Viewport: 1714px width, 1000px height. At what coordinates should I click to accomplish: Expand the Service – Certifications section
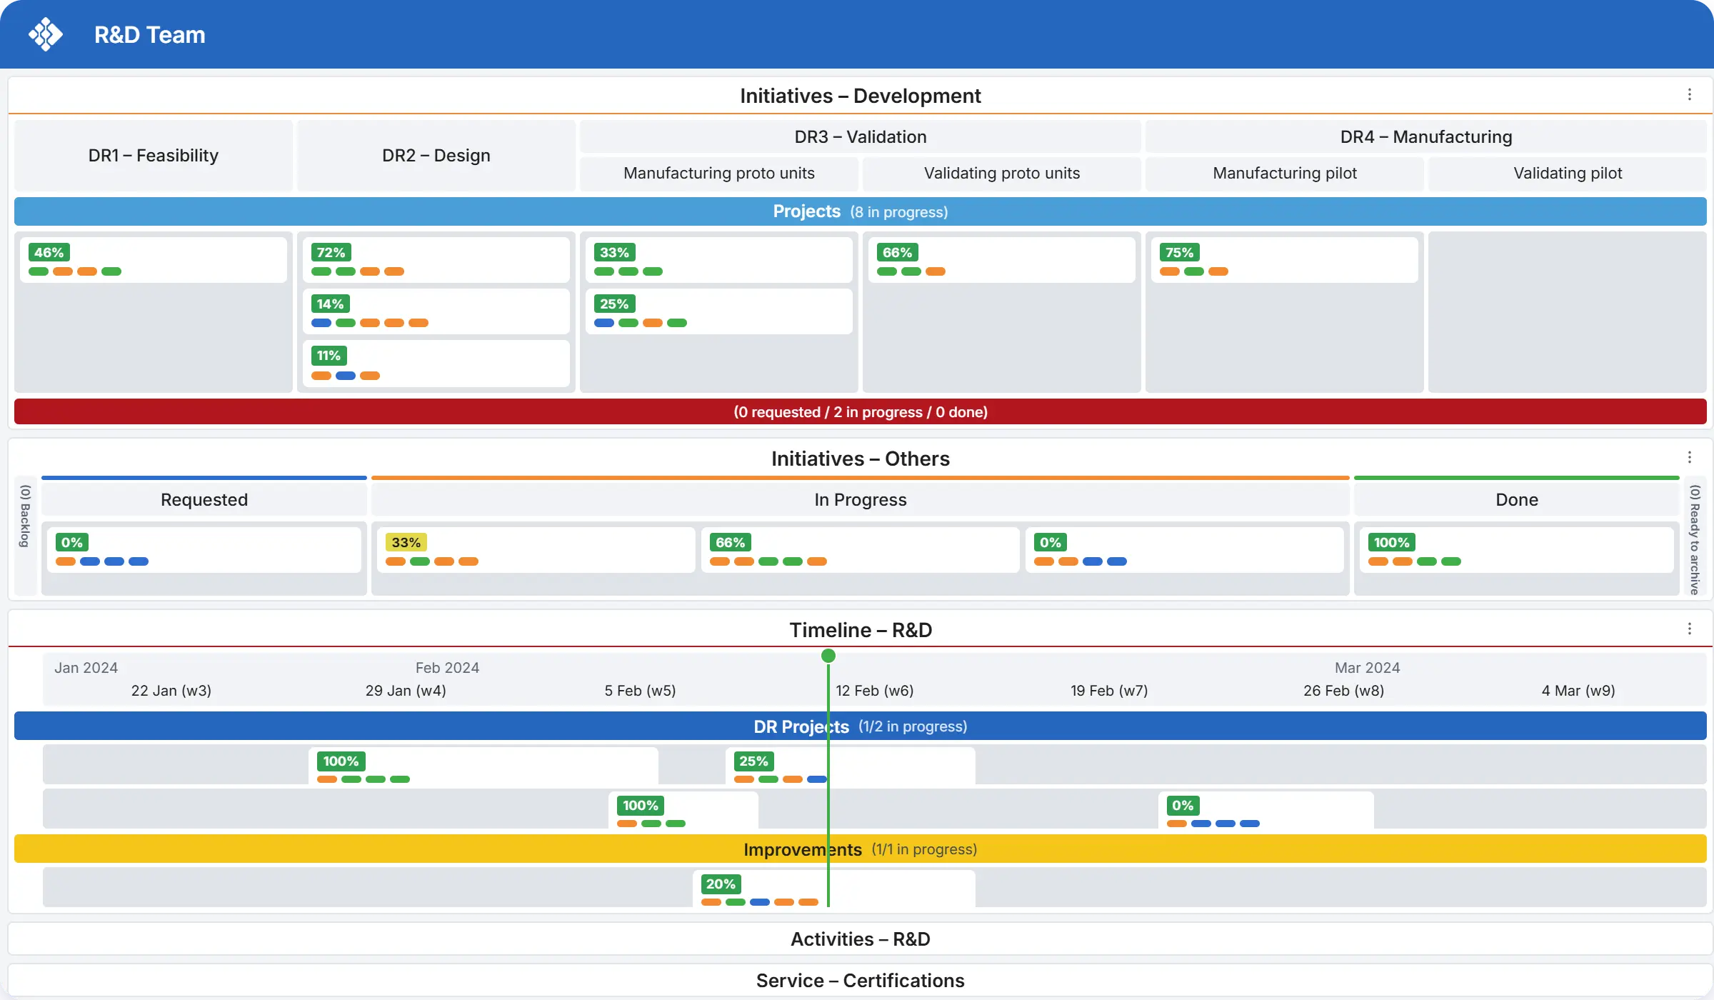tap(860, 981)
